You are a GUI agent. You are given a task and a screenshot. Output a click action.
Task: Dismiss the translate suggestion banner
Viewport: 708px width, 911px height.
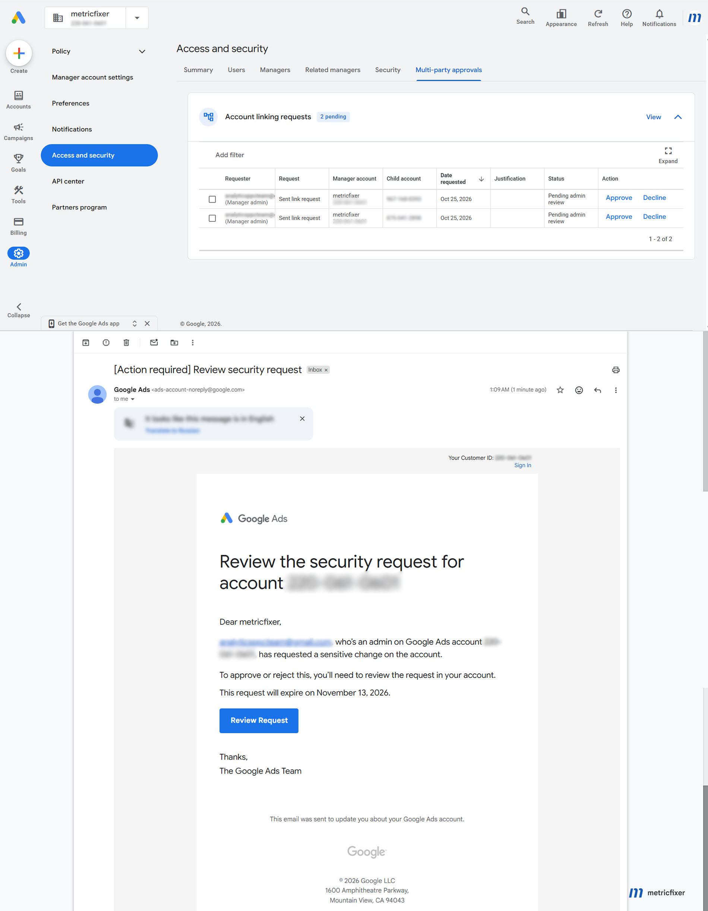coord(302,418)
